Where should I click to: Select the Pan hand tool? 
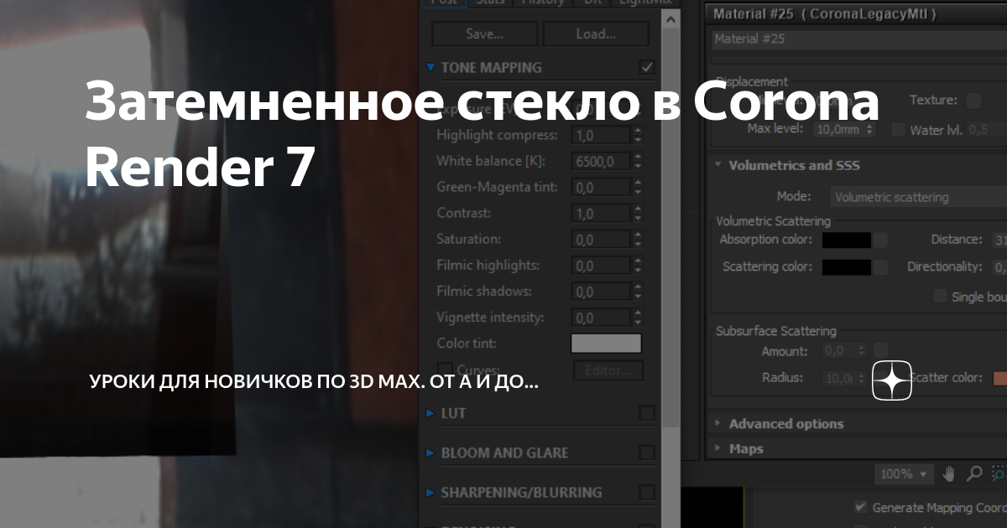(948, 474)
